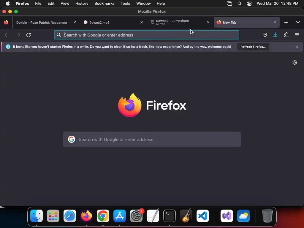Launch Google Chrome from the Dock
The width and height of the screenshot is (304, 228).
point(103,216)
